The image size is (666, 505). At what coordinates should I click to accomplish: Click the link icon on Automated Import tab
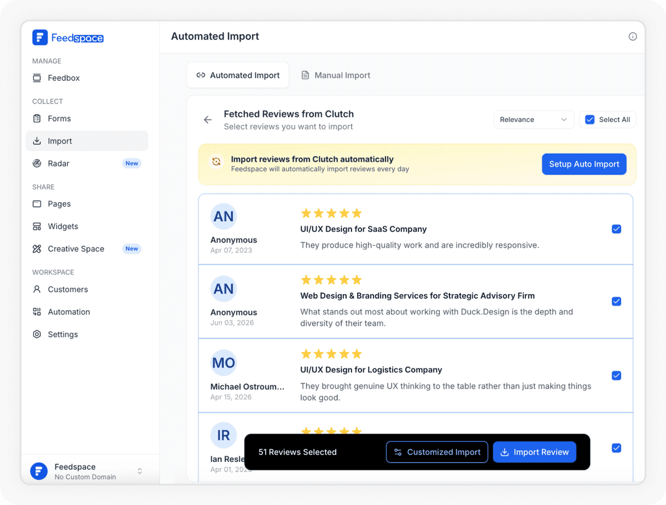[200, 75]
